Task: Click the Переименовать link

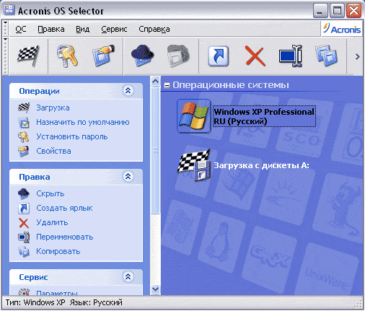Action: (65, 237)
